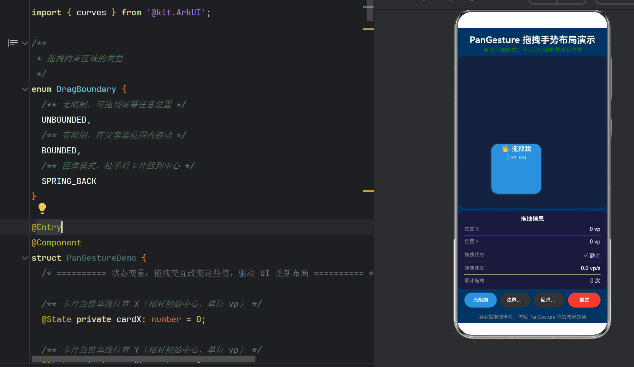Viewport: 634px width, 367px height.
Task: Click the 累计拖拽 row label
Action: 474,281
